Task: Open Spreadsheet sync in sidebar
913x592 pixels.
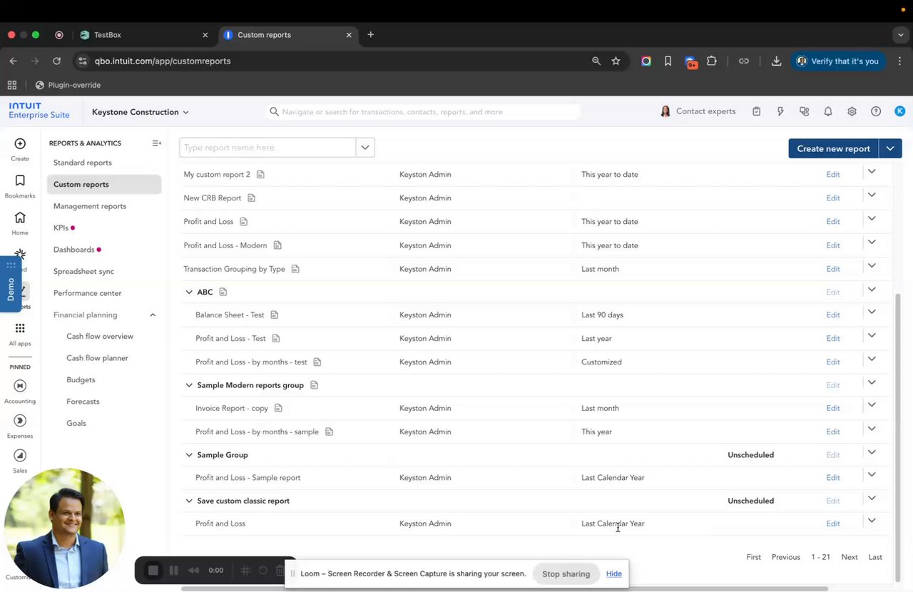Action: point(83,271)
